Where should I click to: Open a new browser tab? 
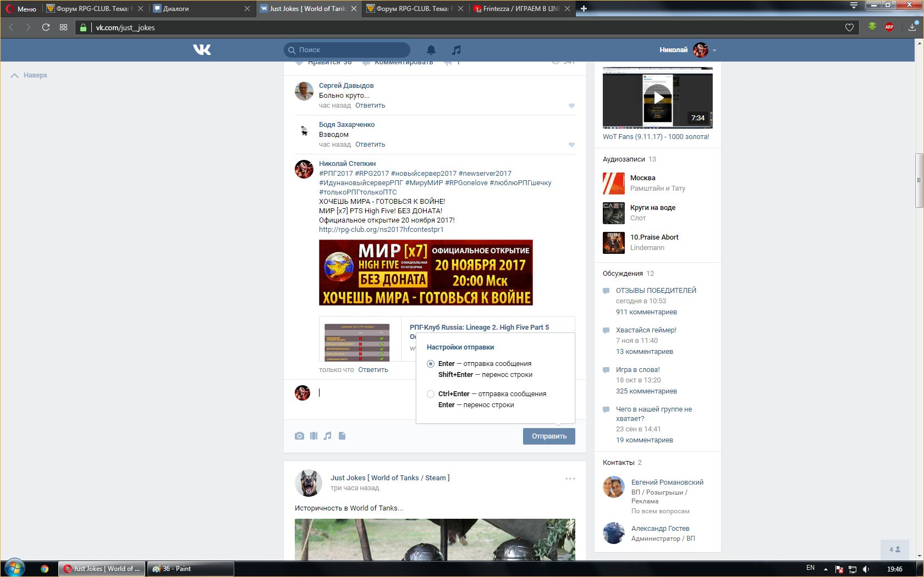tap(584, 8)
